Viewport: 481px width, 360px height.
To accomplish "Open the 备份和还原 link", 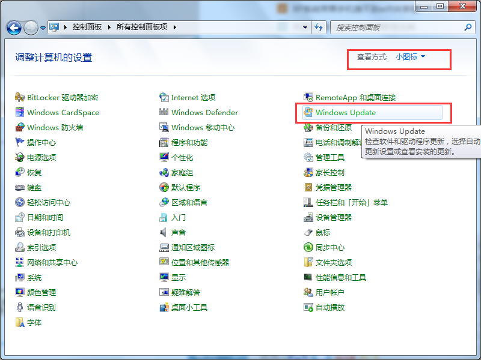I will (334, 127).
